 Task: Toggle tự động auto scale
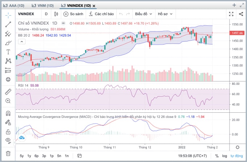pos(236,156)
